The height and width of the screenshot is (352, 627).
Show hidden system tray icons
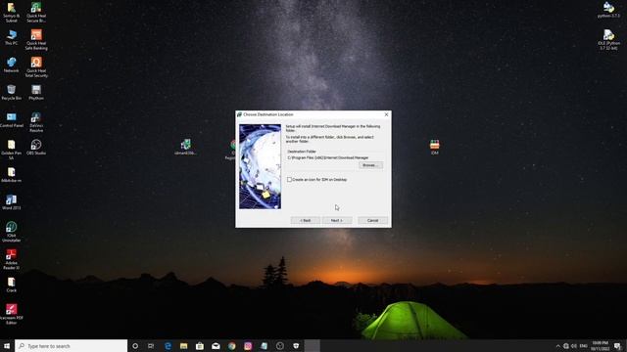pyautogui.click(x=558, y=345)
